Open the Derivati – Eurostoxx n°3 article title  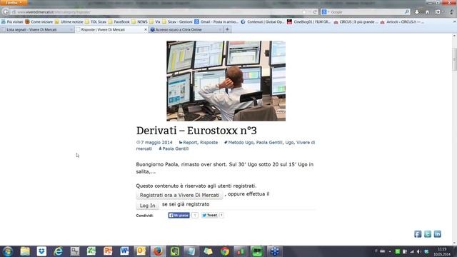[x=196, y=131]
